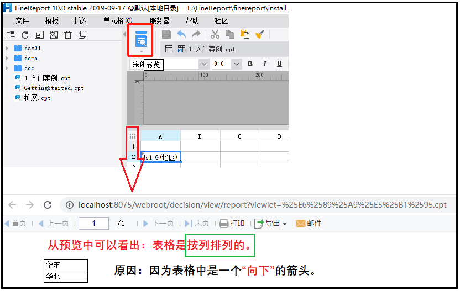Click the site info icon in address bar
Viewport: 460px width, 291px height.
pos(70,205)
